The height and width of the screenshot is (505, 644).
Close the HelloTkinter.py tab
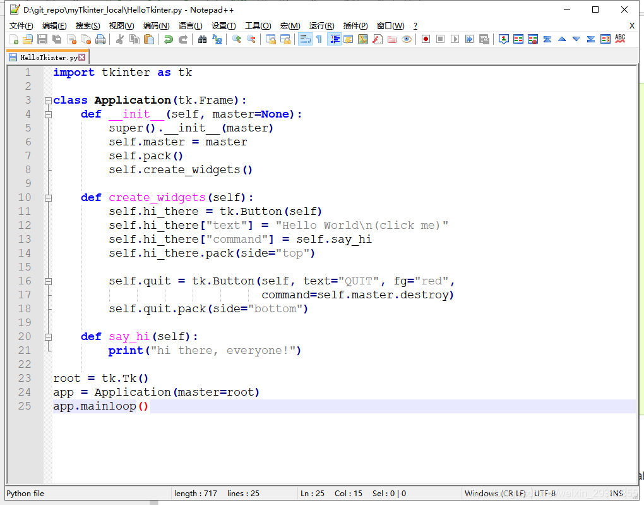pos(81,57)
